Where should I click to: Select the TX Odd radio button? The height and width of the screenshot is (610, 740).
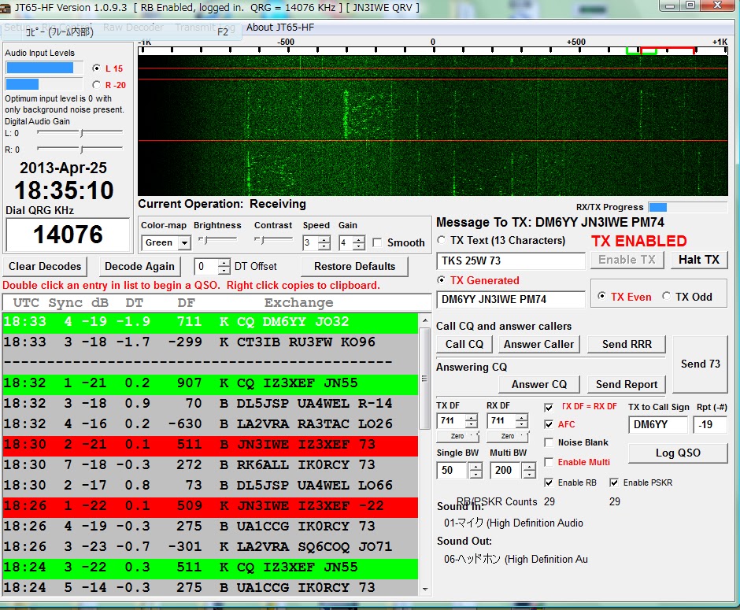point(666,296)
